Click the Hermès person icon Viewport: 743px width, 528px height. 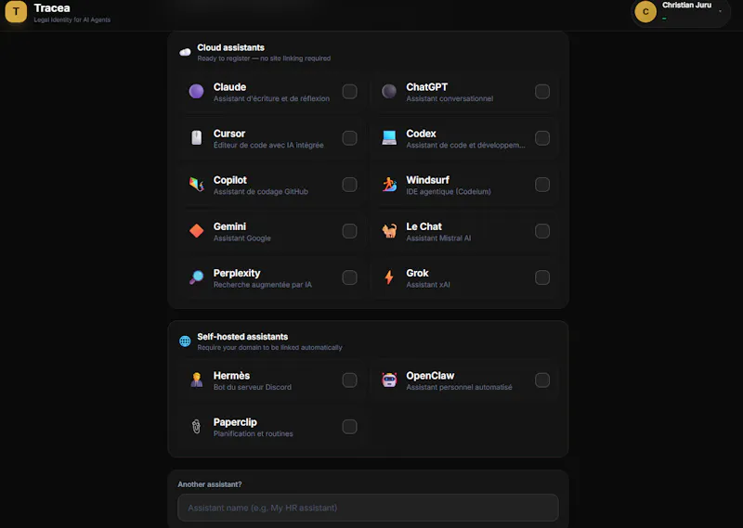(x=196, y=380)
